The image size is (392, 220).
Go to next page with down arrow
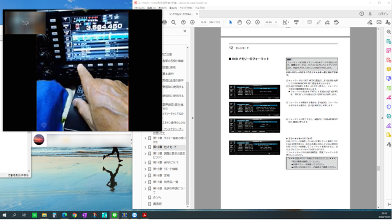point(192,22)
